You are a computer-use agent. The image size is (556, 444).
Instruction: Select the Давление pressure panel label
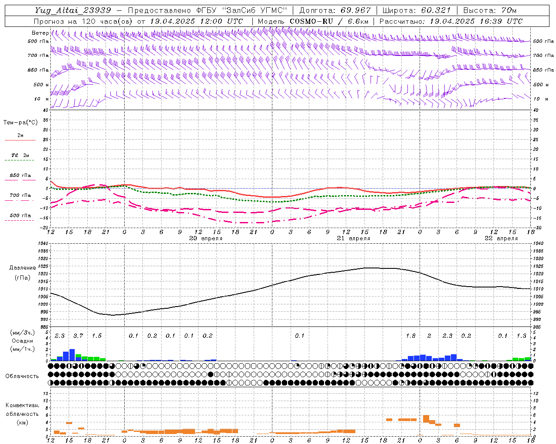(x=23, y=268)
